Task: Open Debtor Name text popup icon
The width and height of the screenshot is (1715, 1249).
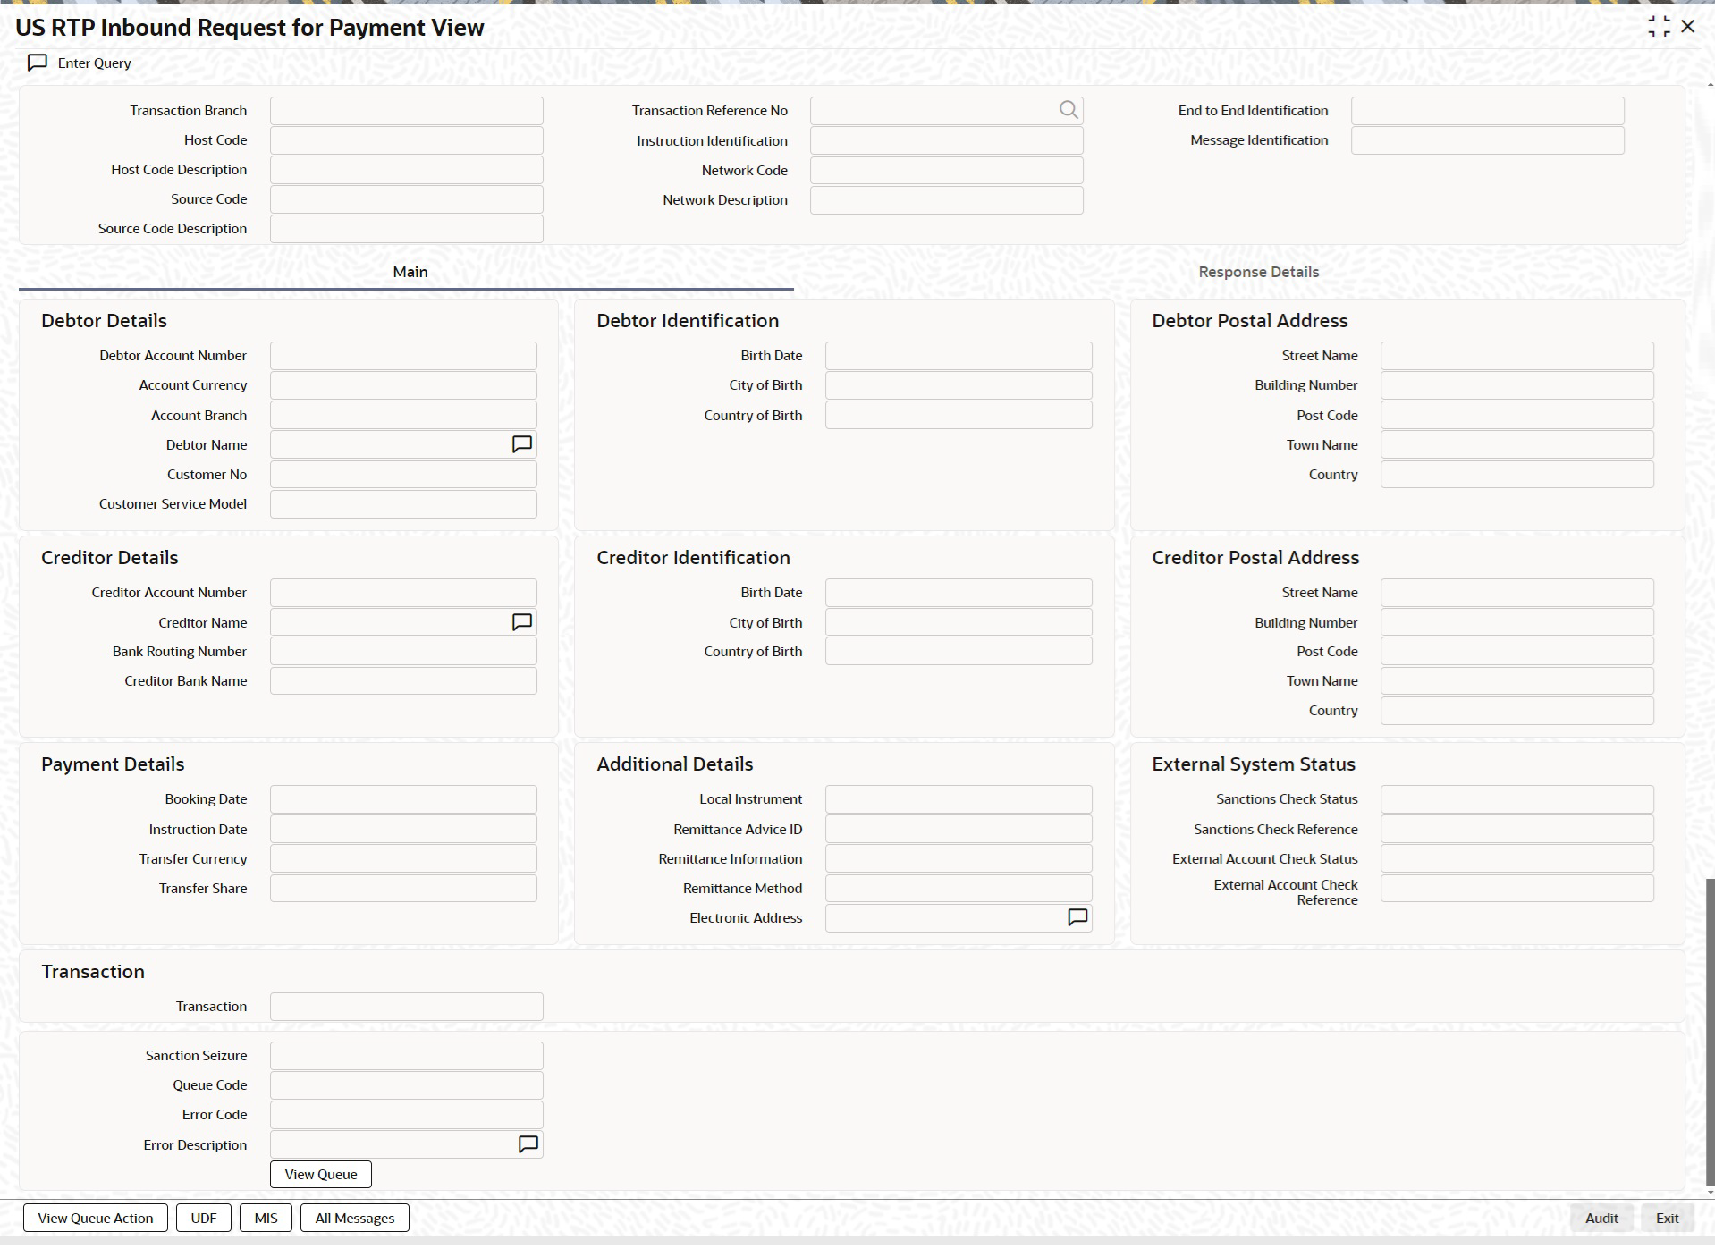Action: pos(522,444)
